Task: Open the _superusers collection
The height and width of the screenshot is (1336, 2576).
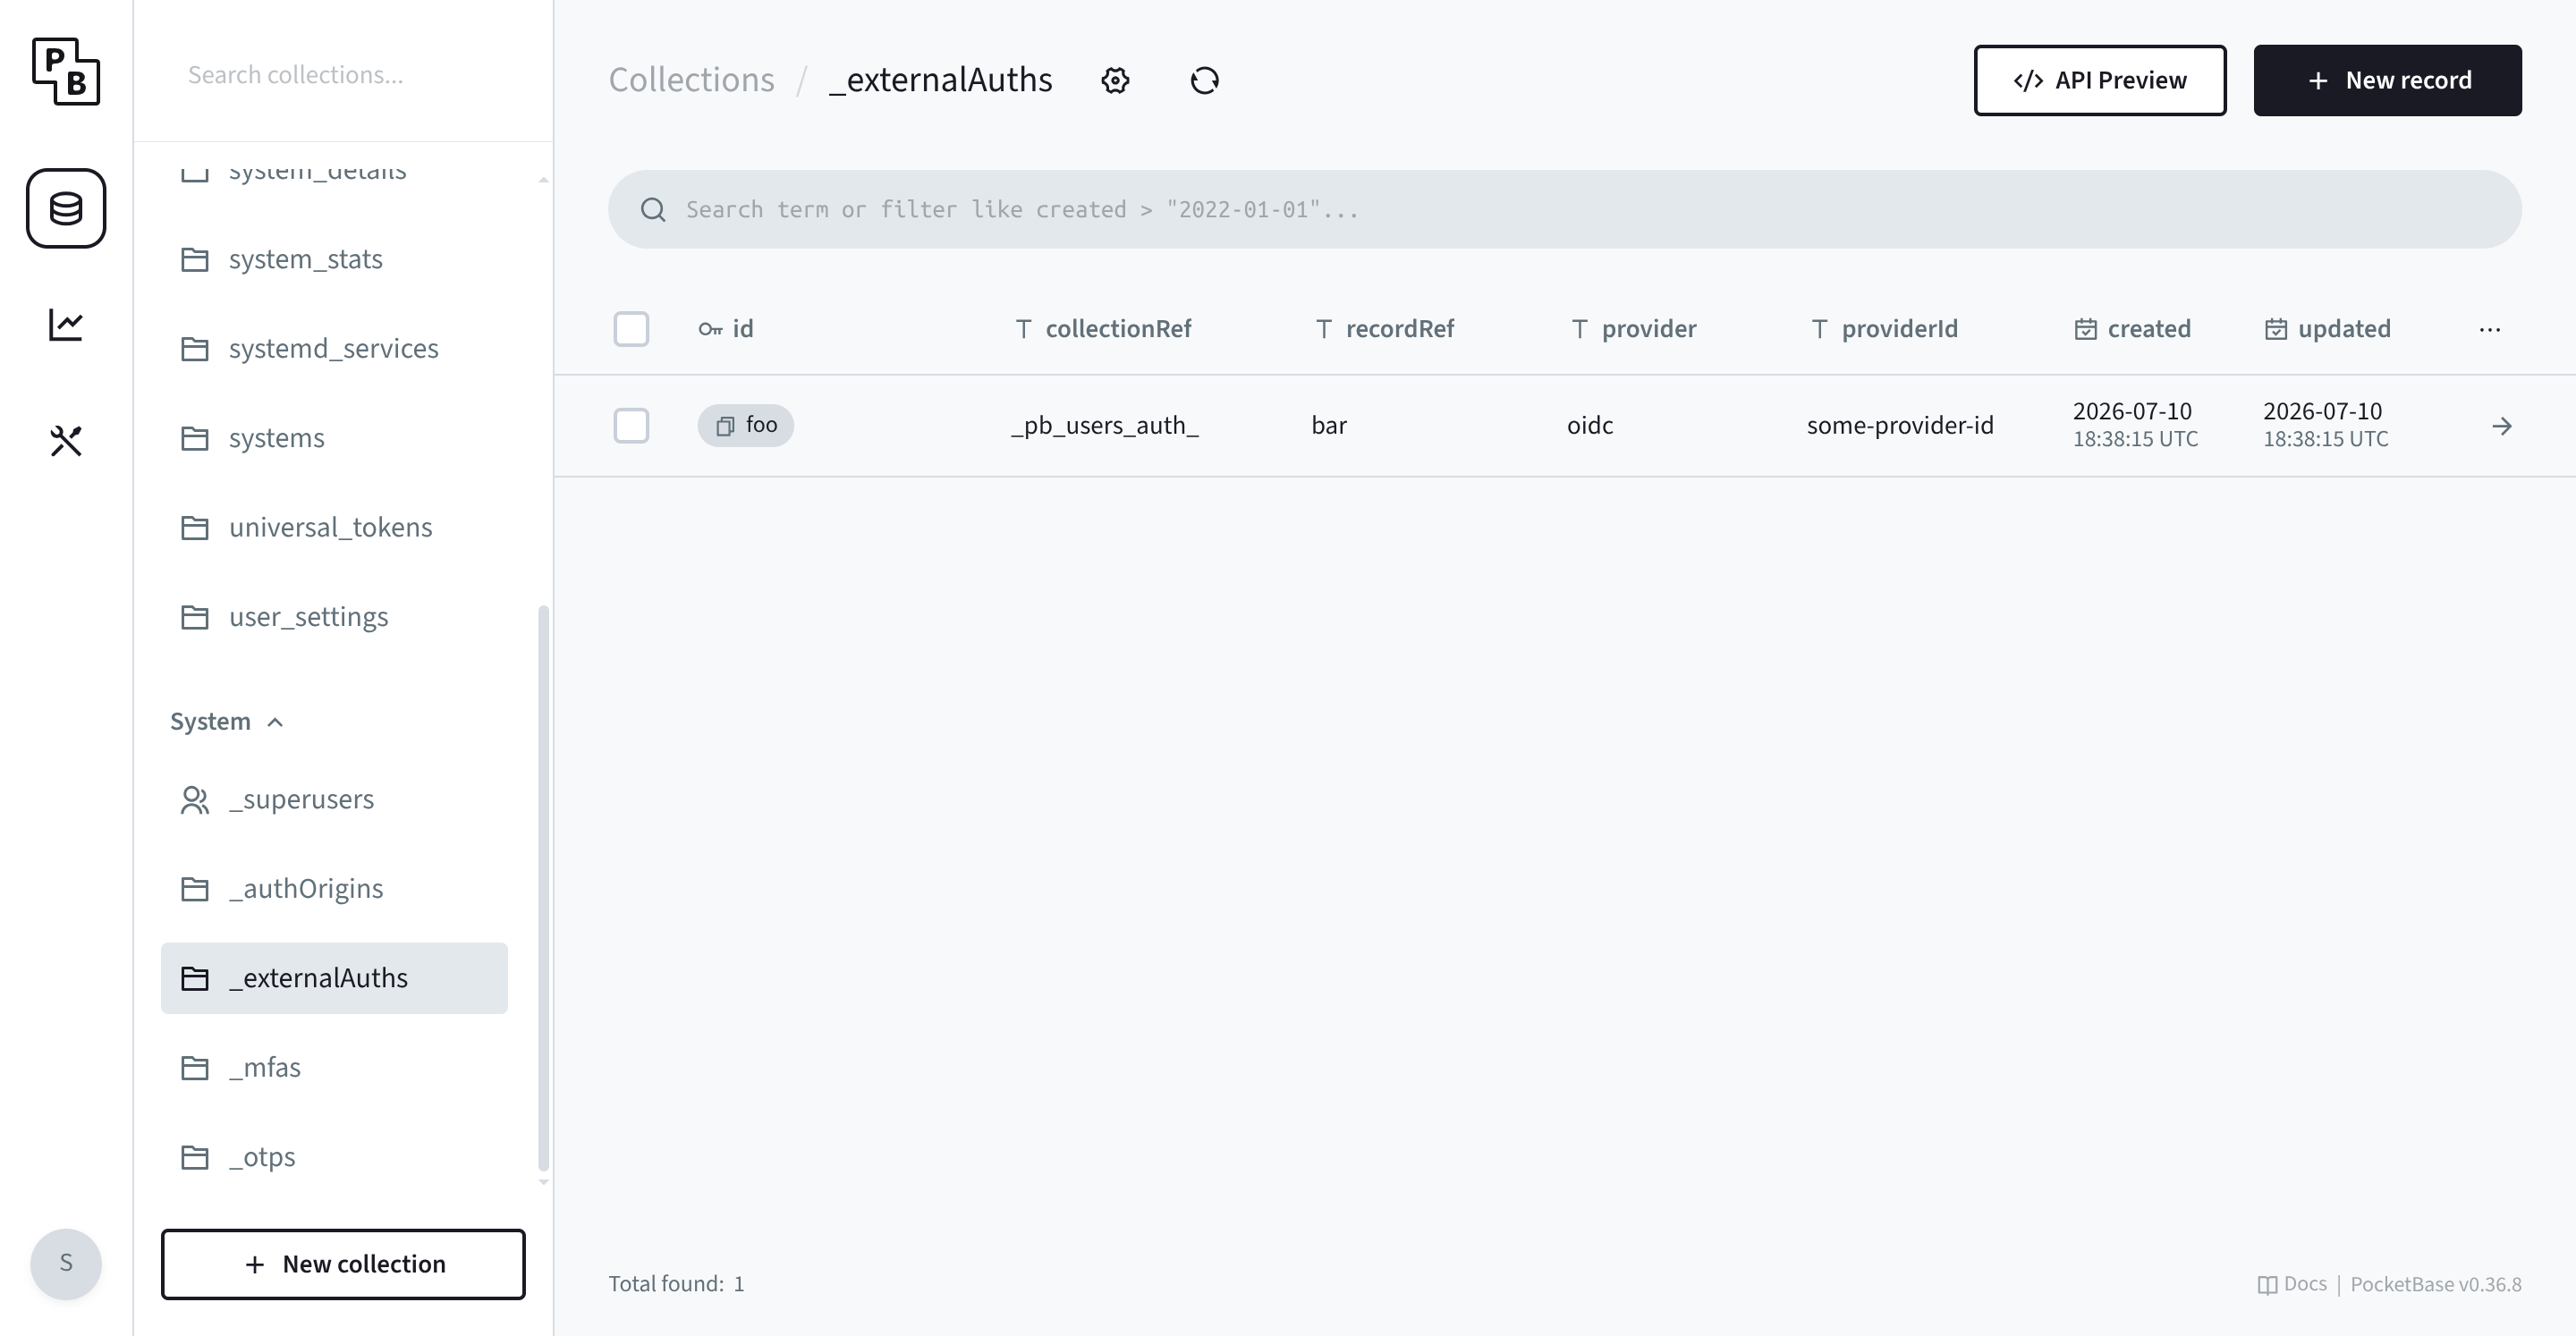Action: click(x=334, y=800)
